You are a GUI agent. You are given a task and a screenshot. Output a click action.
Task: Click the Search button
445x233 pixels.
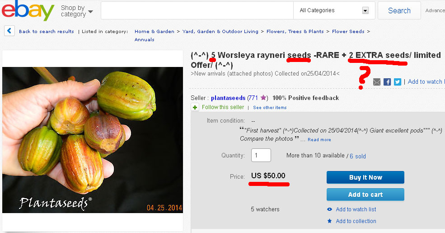coord(399,10)
